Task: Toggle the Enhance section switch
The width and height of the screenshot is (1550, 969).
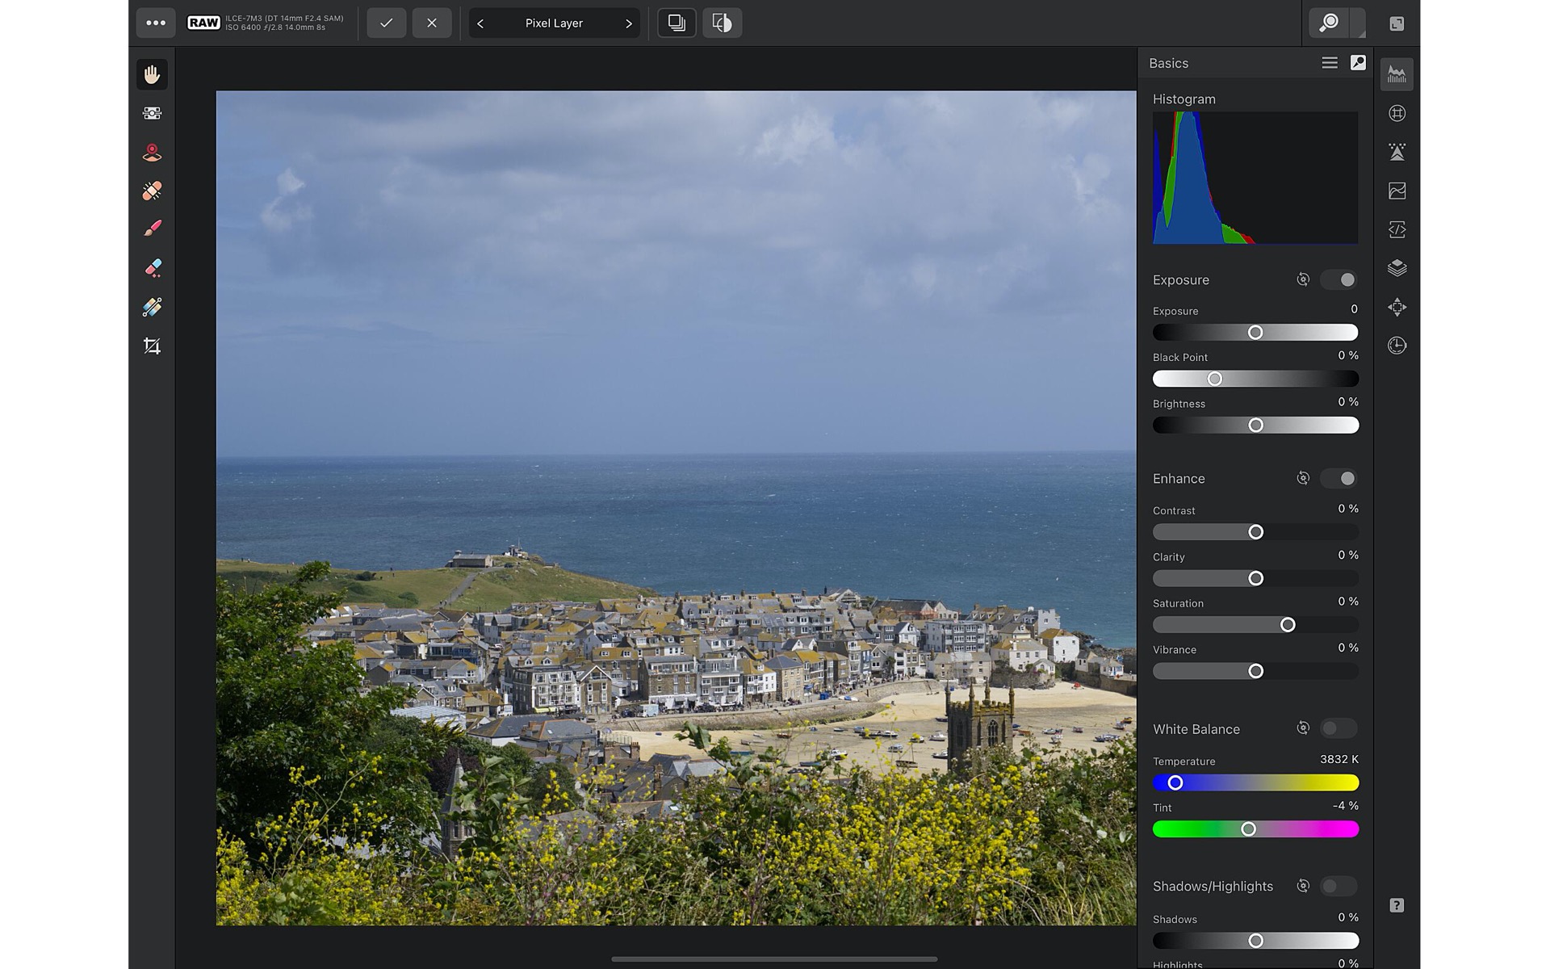Action: pos(1338,478)
